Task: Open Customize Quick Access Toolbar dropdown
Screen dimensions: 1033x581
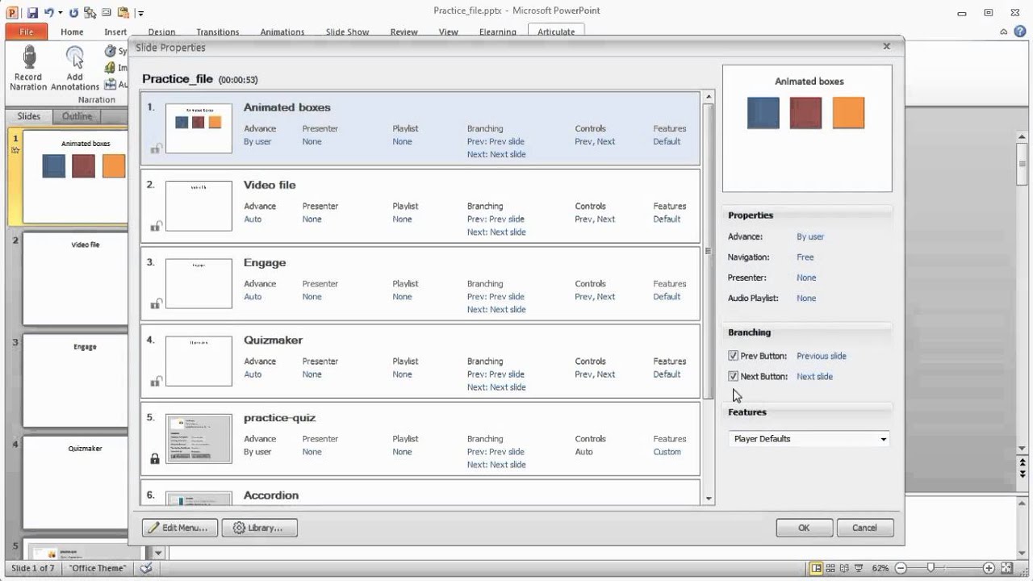Action: click(140, 13)
